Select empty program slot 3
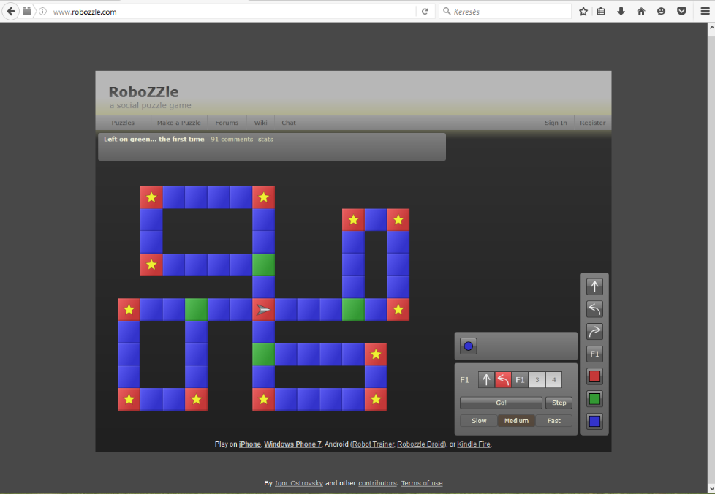This screenshot has width=715, height=494. [537, 379]
